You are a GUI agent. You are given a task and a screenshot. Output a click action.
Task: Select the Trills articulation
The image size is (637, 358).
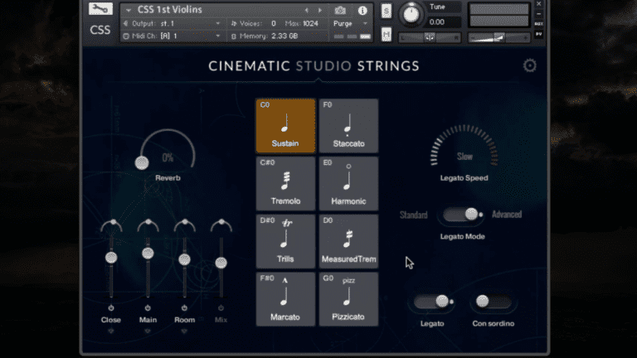coord(285,241)
